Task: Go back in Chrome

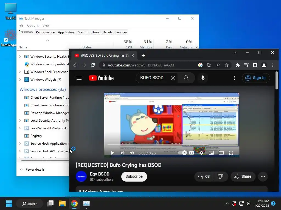Action: [x=75, y=65]
